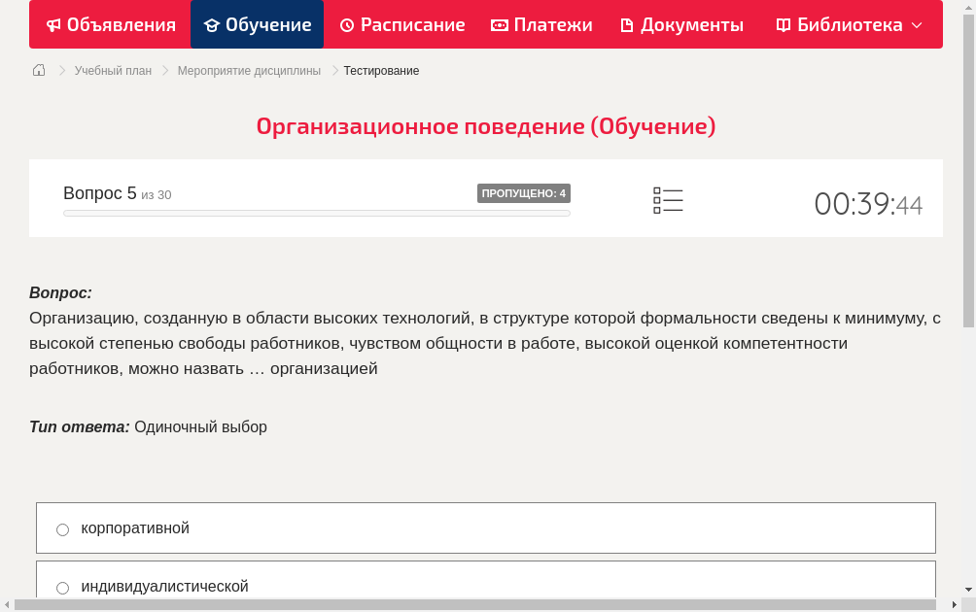Viewport: 976px width, 612px height.
Task: Click the home breadcrumb icon
Action: [39, 70]
